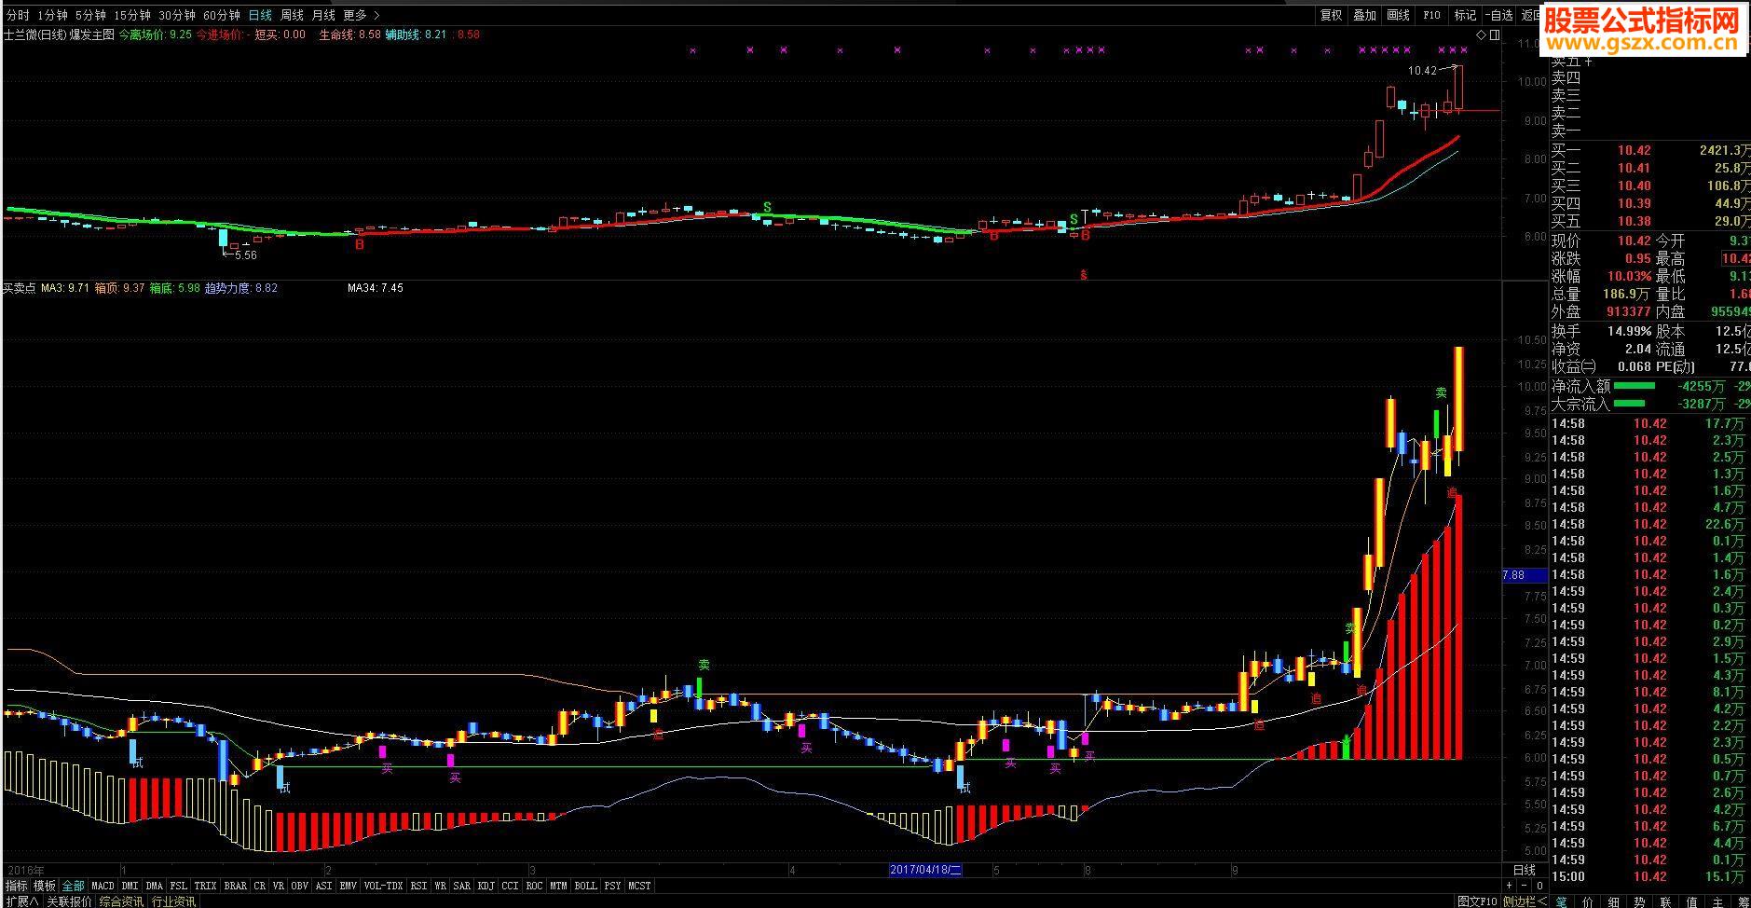Select the 5分钟 period tab
This screenshot has width=1751, height=908.
coord(90,15)
